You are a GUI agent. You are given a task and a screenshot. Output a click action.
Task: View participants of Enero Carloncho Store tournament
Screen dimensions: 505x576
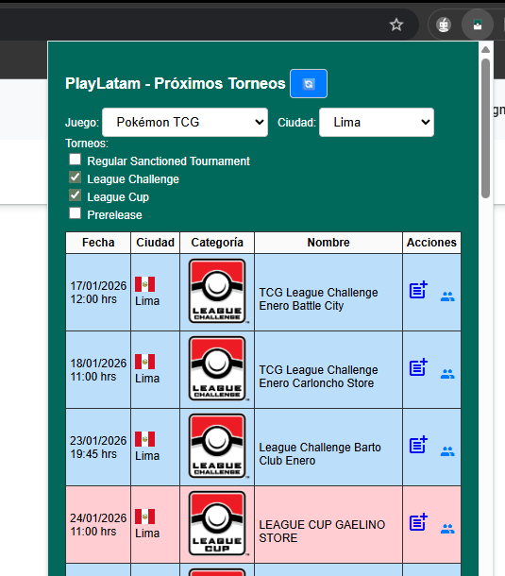click(x=447, y=374)
